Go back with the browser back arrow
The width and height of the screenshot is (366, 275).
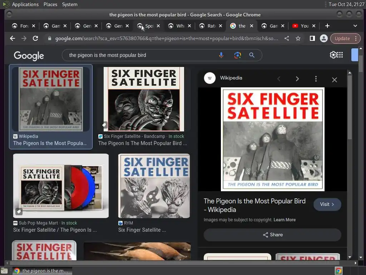click(13, 38)
